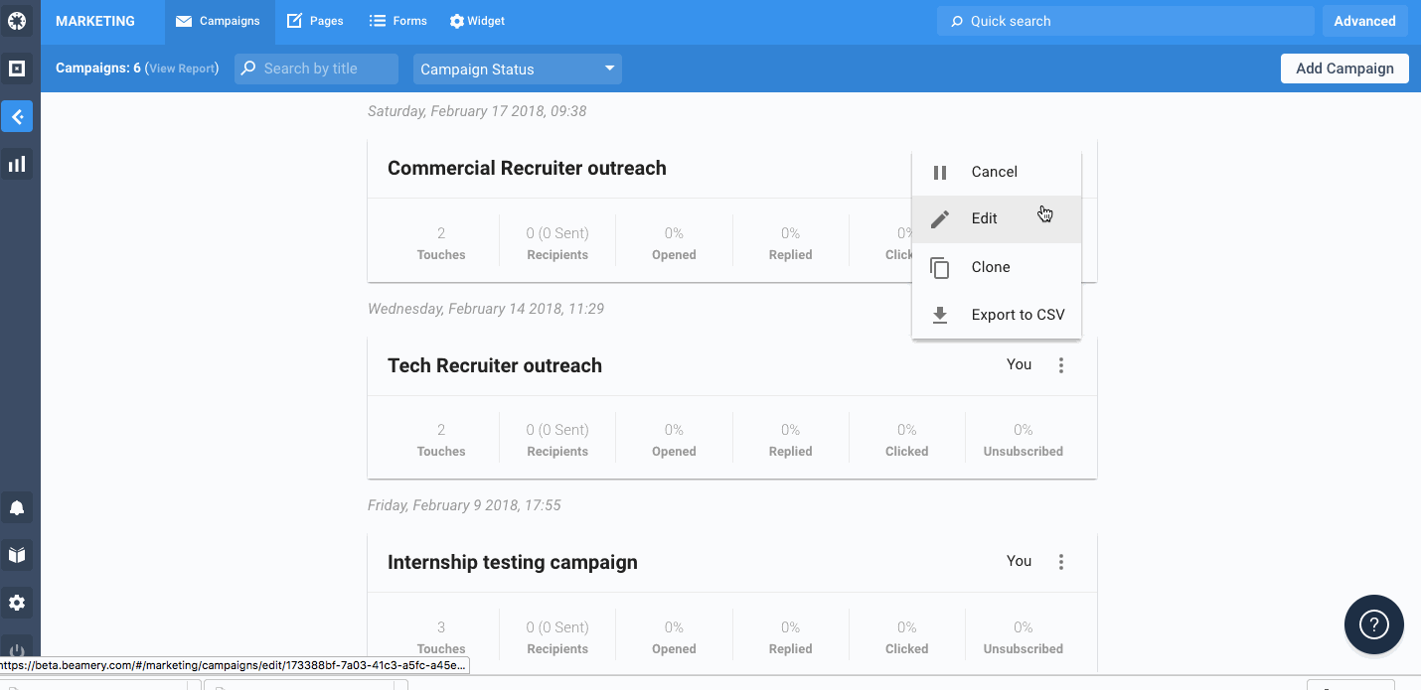Click Unsubscribed stat on Tech Recruiter outreach

(1024, 440)
